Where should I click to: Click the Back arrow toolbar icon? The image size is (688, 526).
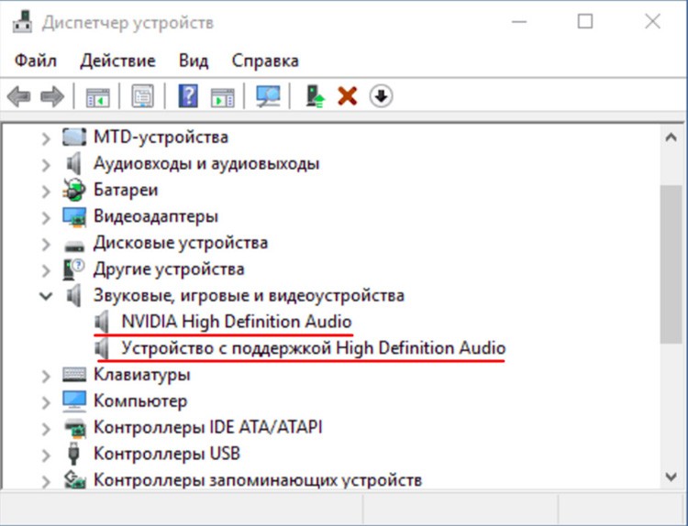pyautogui.click(x=19, y=96)
